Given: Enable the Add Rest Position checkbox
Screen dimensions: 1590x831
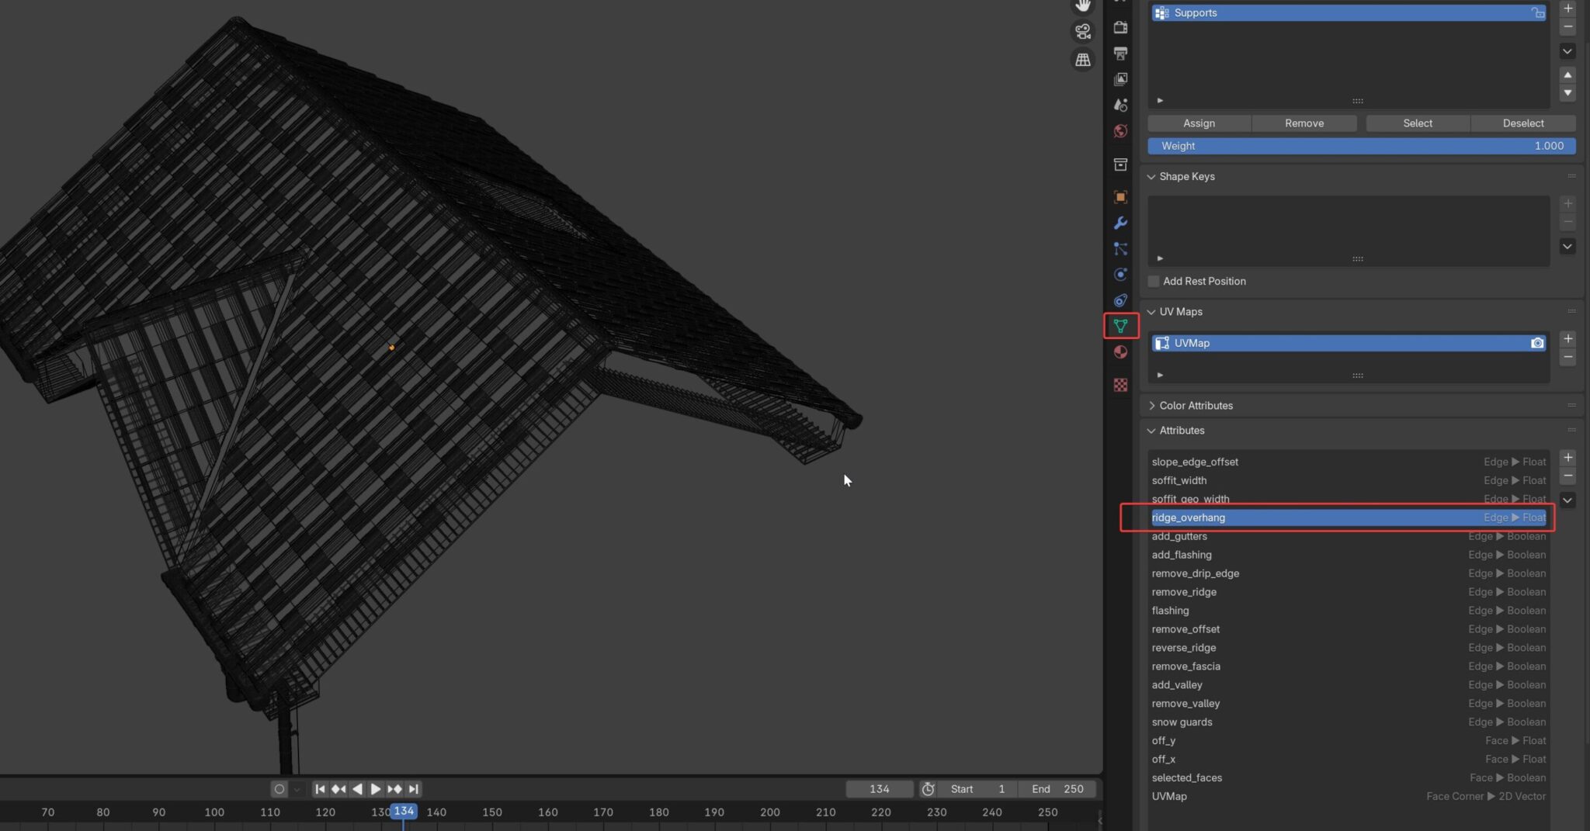Looking at the screenshot, I should coord(1154,282).
